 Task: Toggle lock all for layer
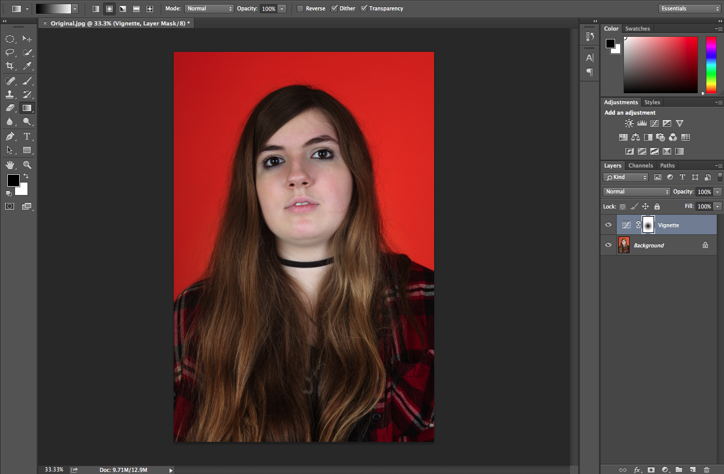(657, 206)
